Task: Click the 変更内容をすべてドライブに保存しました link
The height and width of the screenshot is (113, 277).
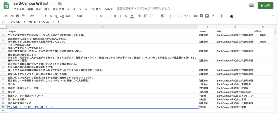Action: (143, 9)
